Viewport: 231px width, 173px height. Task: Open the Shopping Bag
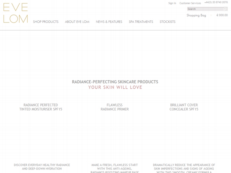(196, 15)
